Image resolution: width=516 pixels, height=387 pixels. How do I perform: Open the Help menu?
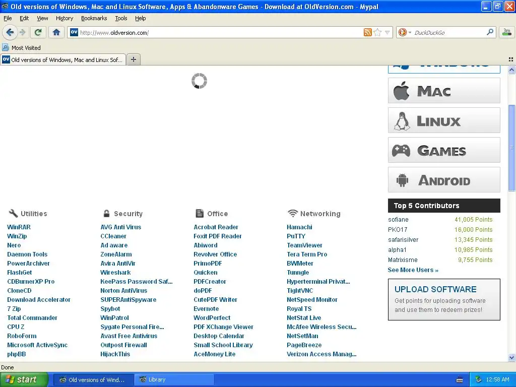click(x=140, y=18)
